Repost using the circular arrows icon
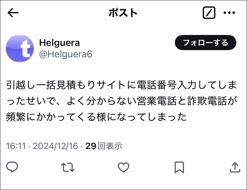This screenshot has width=247, height=190. (x=68, y=168)
